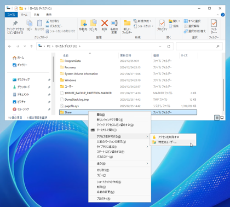Viewport: 230px width, 207px height.
Task: Choose Restore previous versions (以前のバージョンの復元)
Action: tap(120, 142)
